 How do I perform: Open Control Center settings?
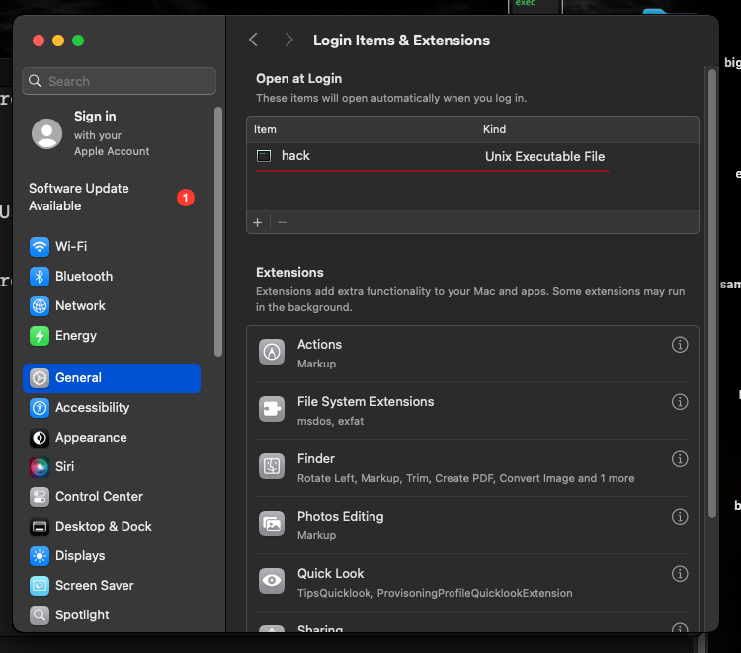pyautogui.click(x=99, y=496)
